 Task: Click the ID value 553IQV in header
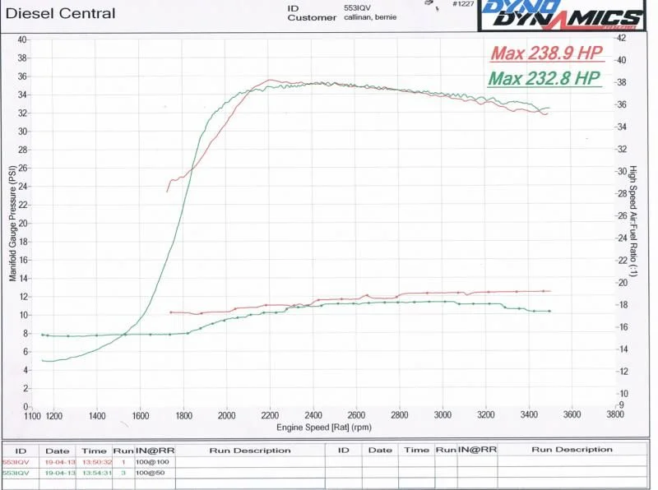pyautogui.click(x=354, y=7)
